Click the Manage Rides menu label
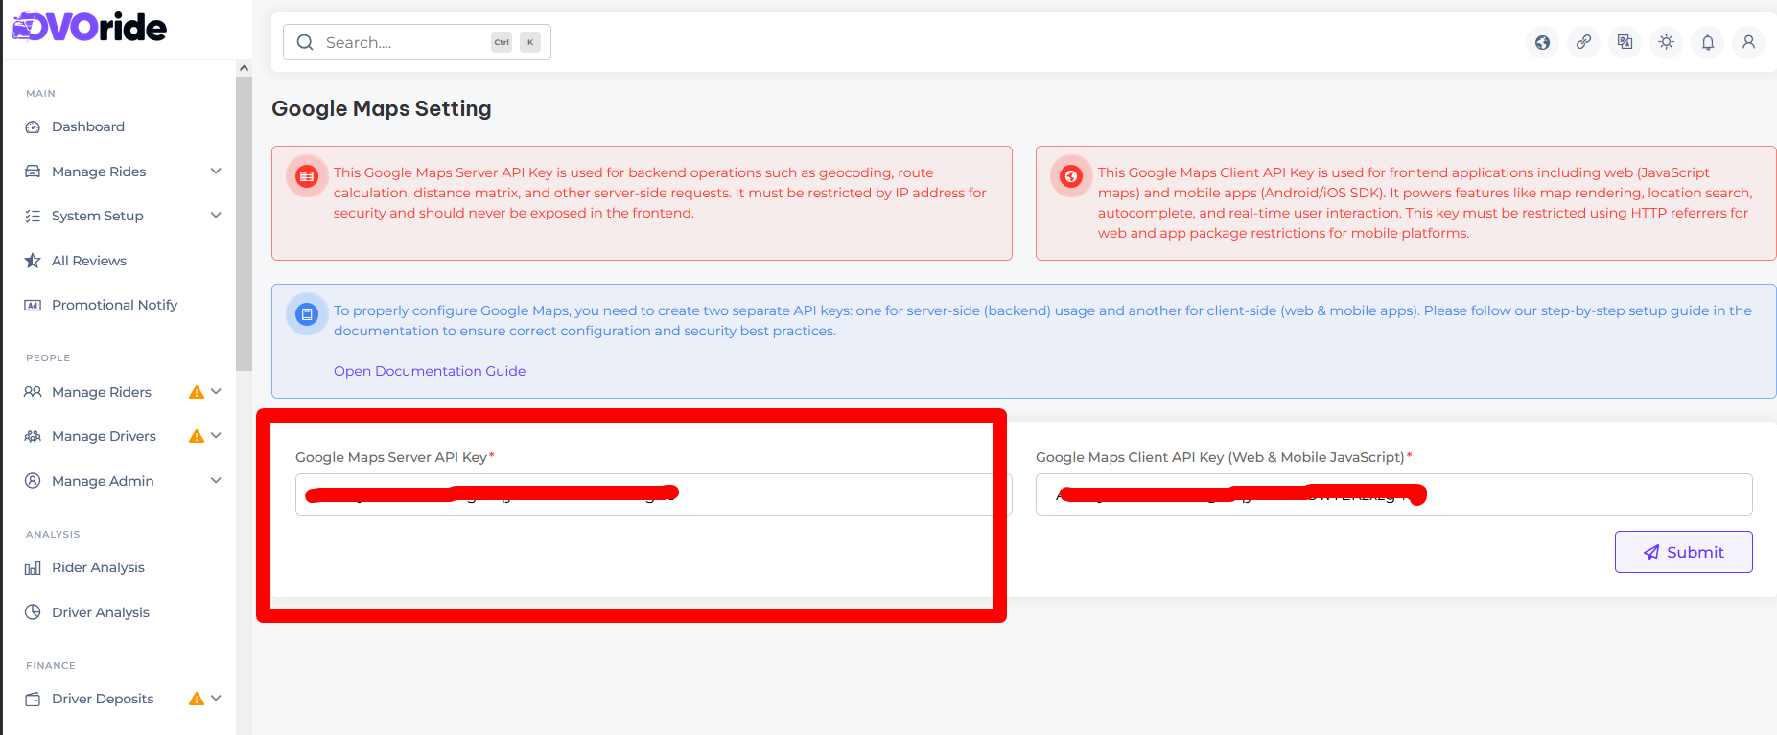The image size is (1777, 735). click(x=99, y=172)
